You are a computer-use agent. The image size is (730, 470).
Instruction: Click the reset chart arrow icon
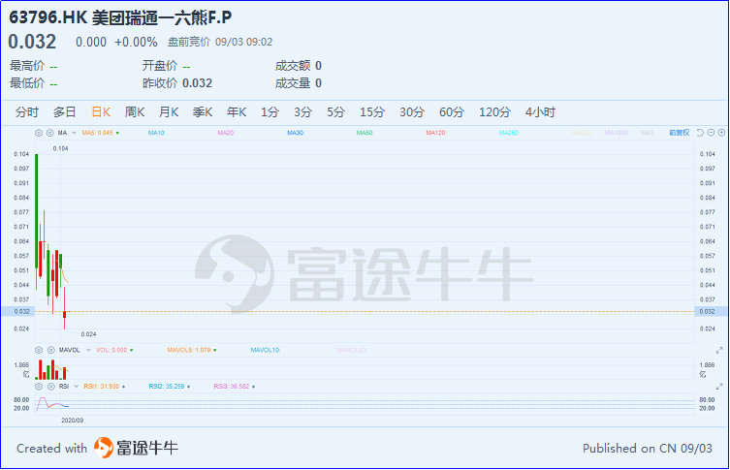click(x=700, y=133)
